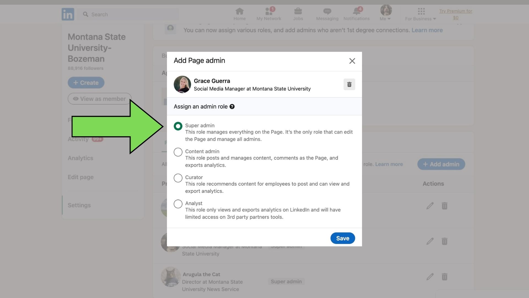The height and width of the screenshot is (298, 529).
Task: Edit Arugula the Cat's admin role
Action: click(x=430, y=276)
